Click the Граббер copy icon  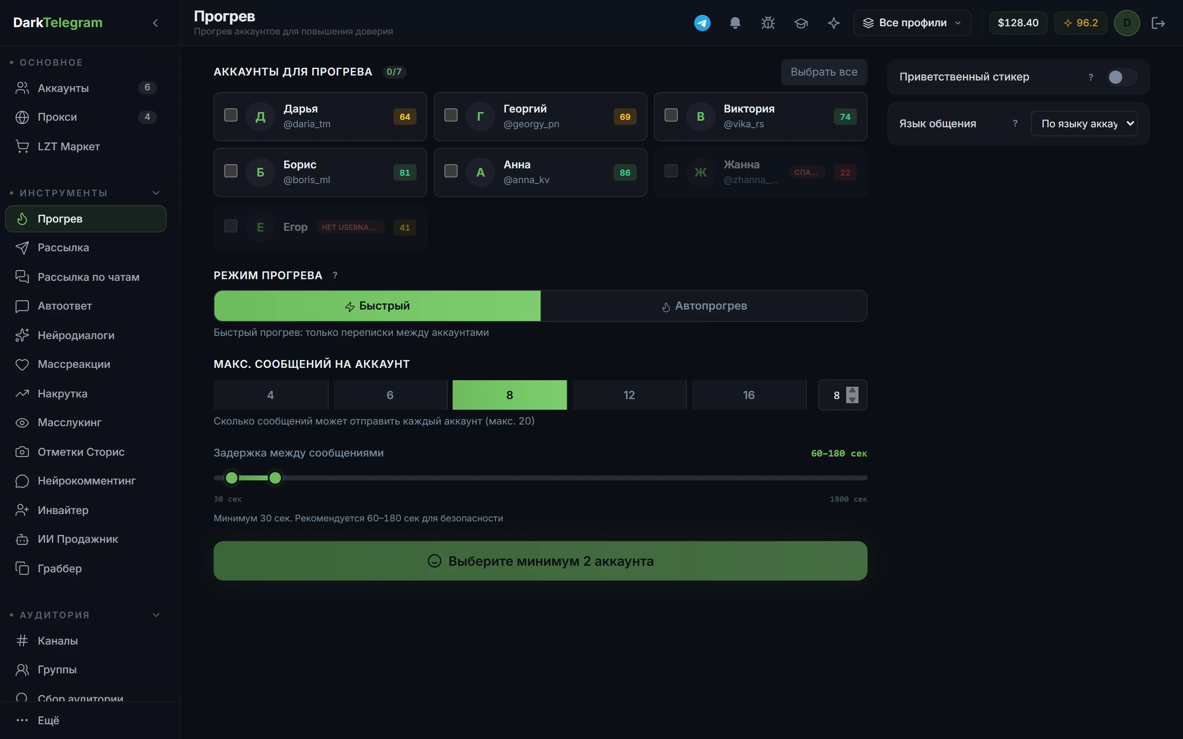pos(22,569)
